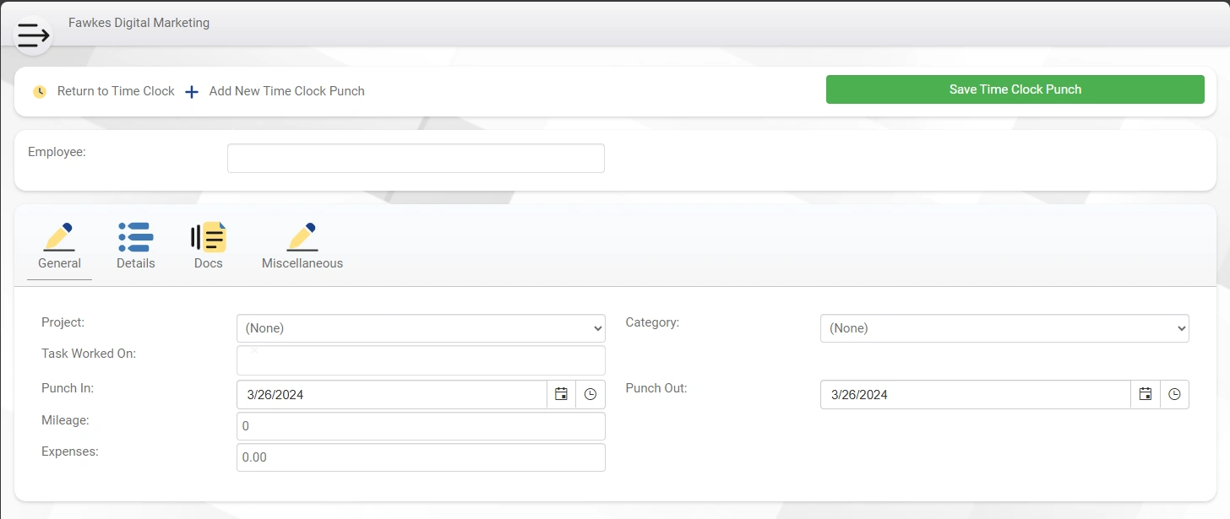Click the Project: label

[63, 322]
